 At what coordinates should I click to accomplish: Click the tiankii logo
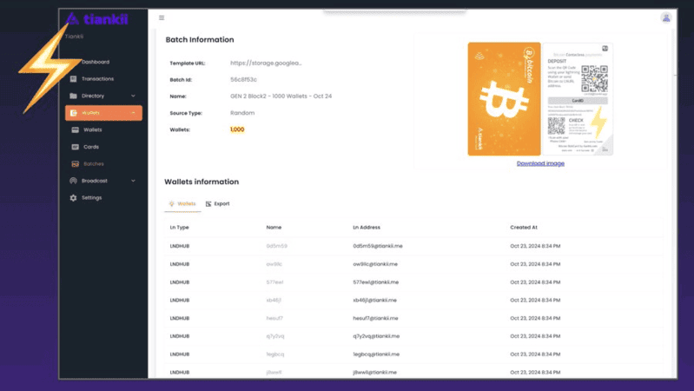(x=97, y=18)
